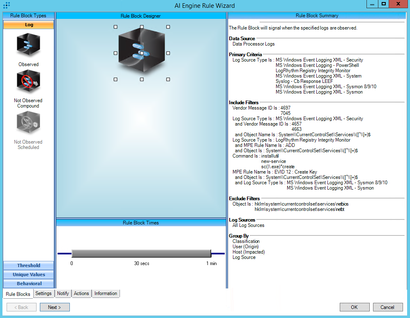
Task: Expand the Behavioral rule block section
Action: point(28,284)
